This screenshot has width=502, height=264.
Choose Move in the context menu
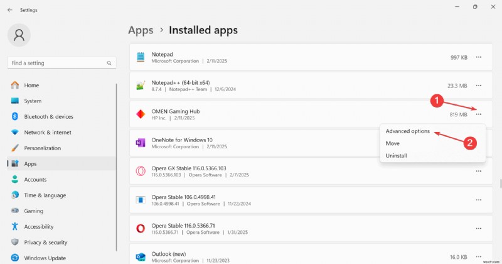(x=432, y=143)
